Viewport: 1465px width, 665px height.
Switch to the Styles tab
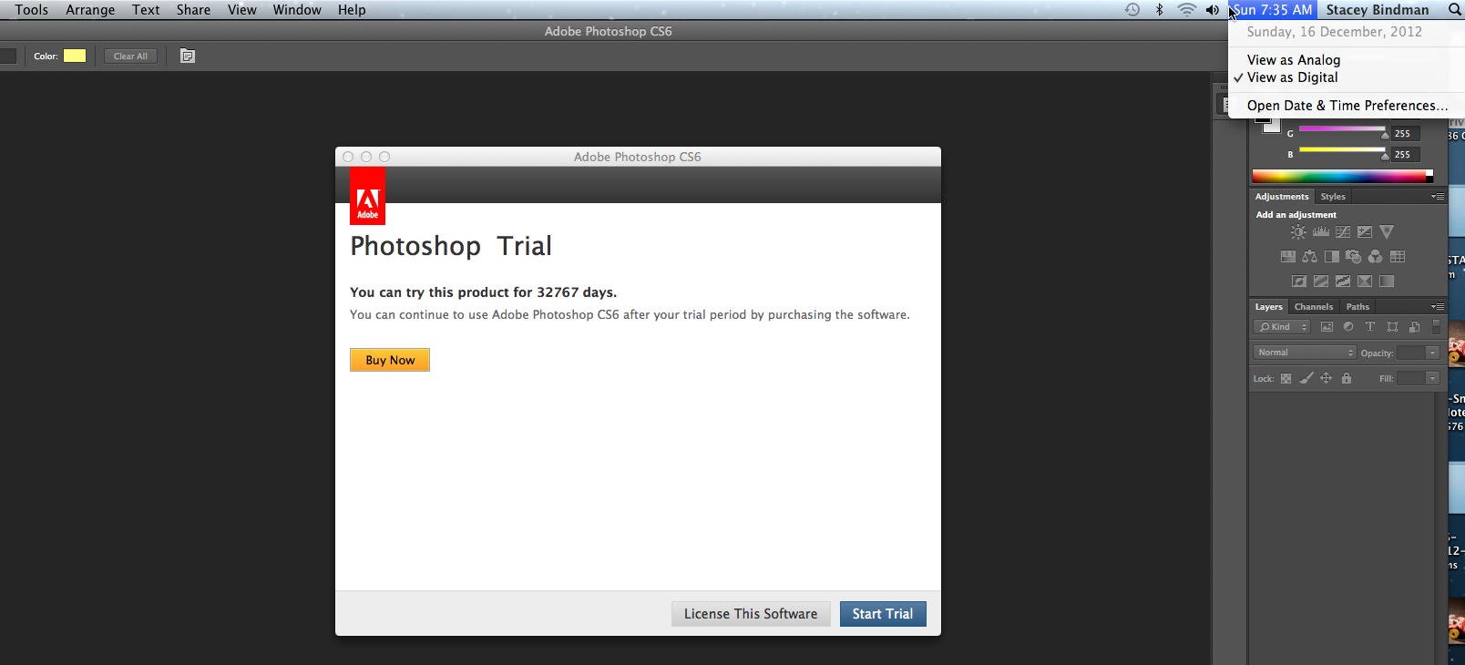pyautogui.click(x=1333, y=197)
